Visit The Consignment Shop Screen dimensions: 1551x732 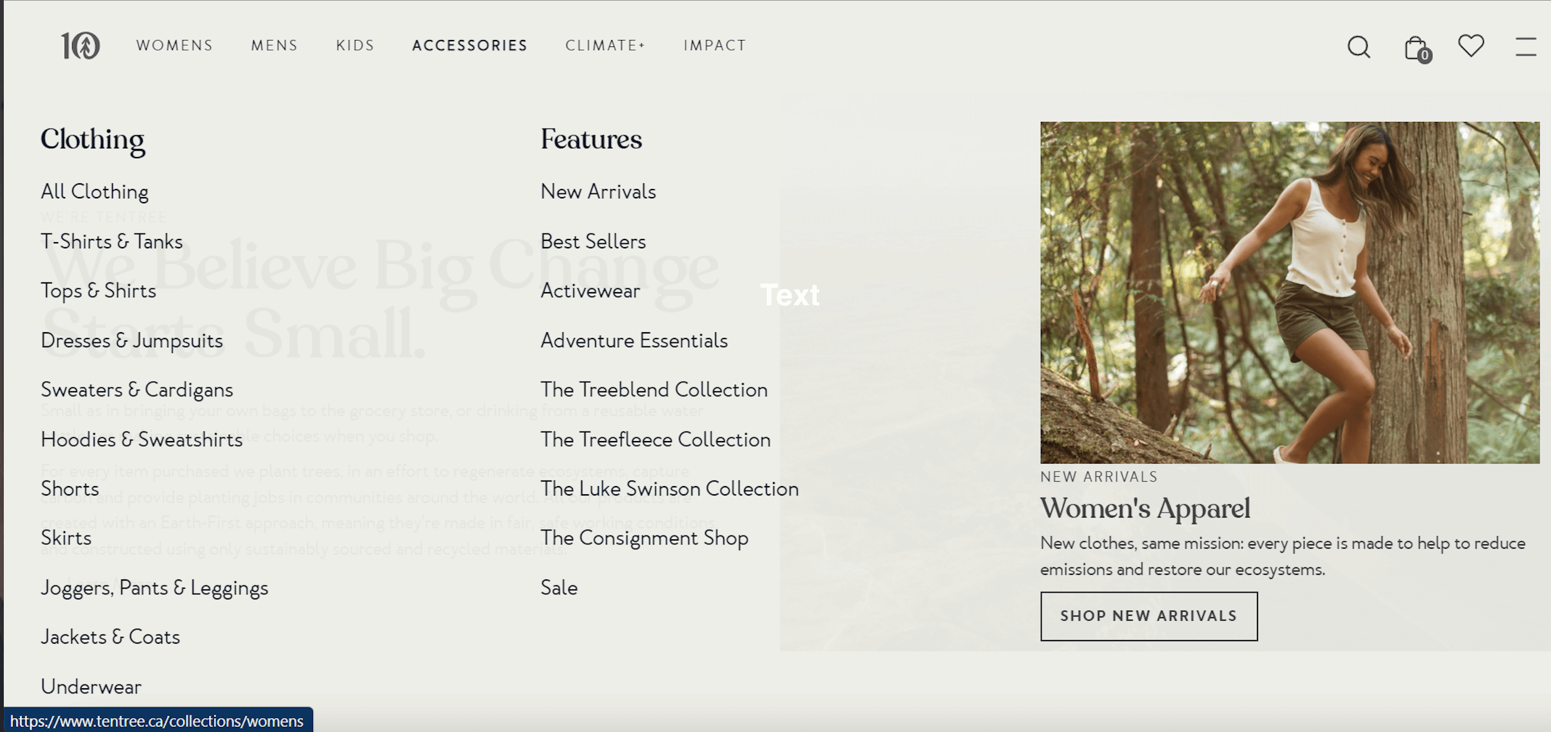[644, 539]
